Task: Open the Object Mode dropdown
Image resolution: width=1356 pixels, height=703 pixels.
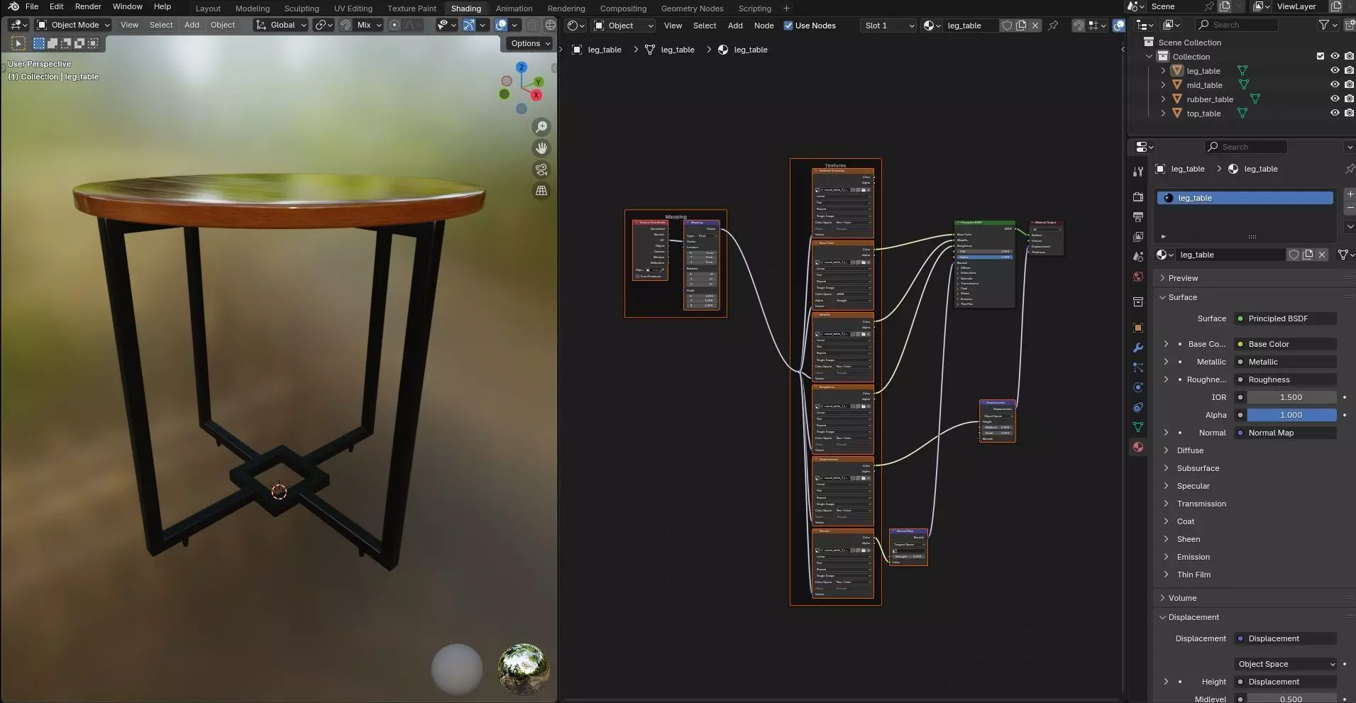Action: click(74, 25)
